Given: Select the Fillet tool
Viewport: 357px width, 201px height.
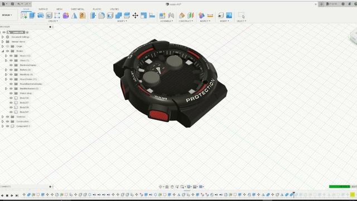Looking at the screenshot, I should (102, 15).
